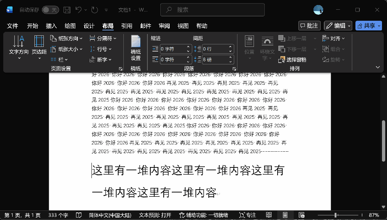The width and height of the screenshot is (387, 220).
Task: Click the 批注 (Comments) button
Action: click(x=310, y=26)
